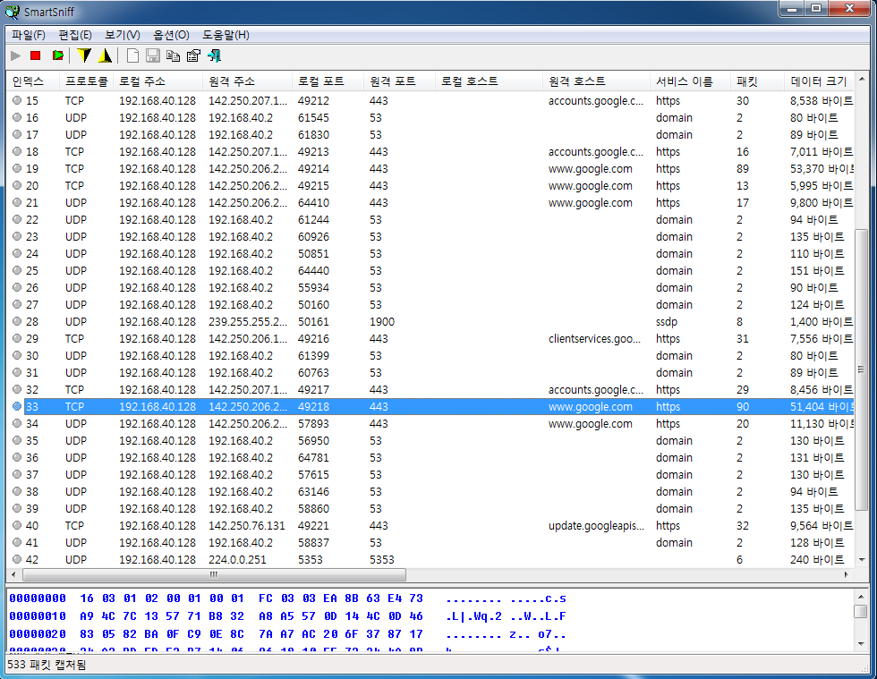Click hex offset 00000020 in the data pane
Viewport: 877px width, 679px height.
pos(38,633)
